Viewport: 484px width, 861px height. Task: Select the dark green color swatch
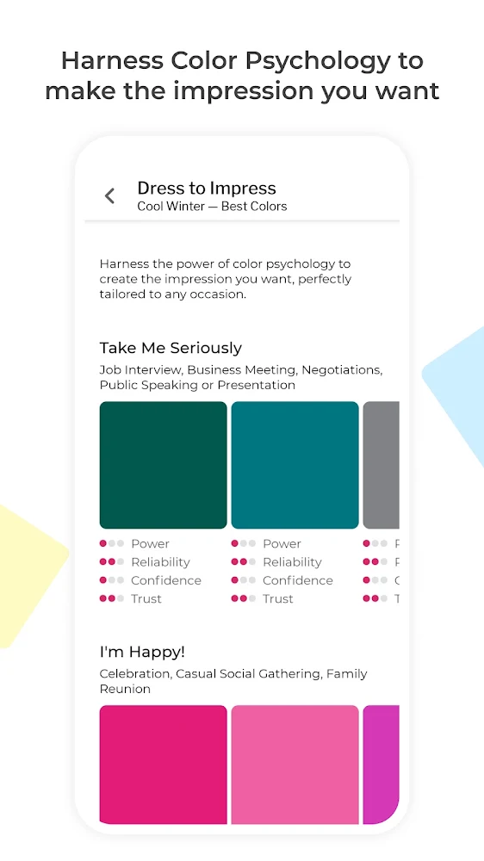163,465
